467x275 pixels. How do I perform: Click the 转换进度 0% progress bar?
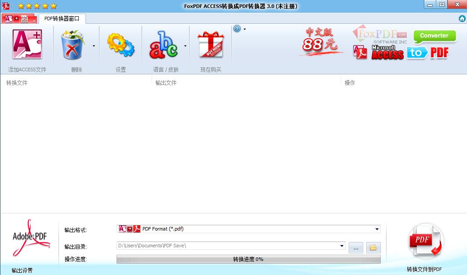point(248,259)
